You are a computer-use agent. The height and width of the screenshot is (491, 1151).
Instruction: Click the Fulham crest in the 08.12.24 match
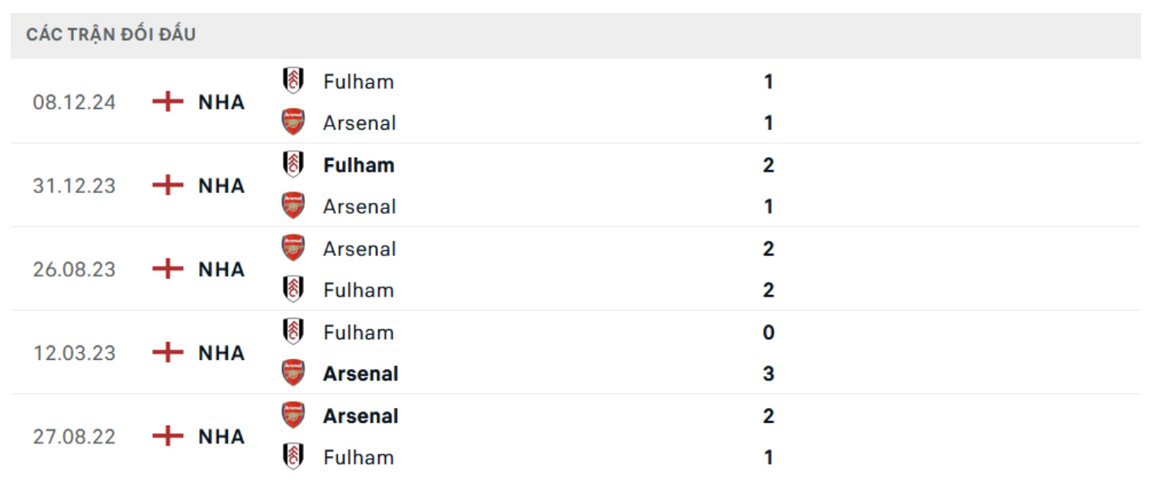(293, 81)
